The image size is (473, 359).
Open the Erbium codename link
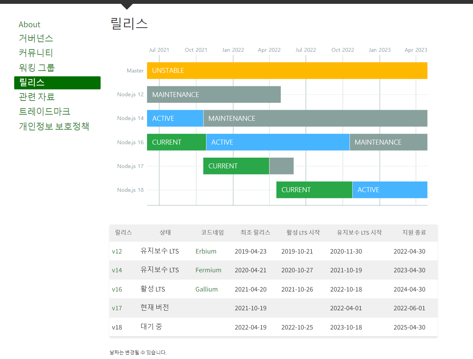pyautogui.click(x=206, y=251)
